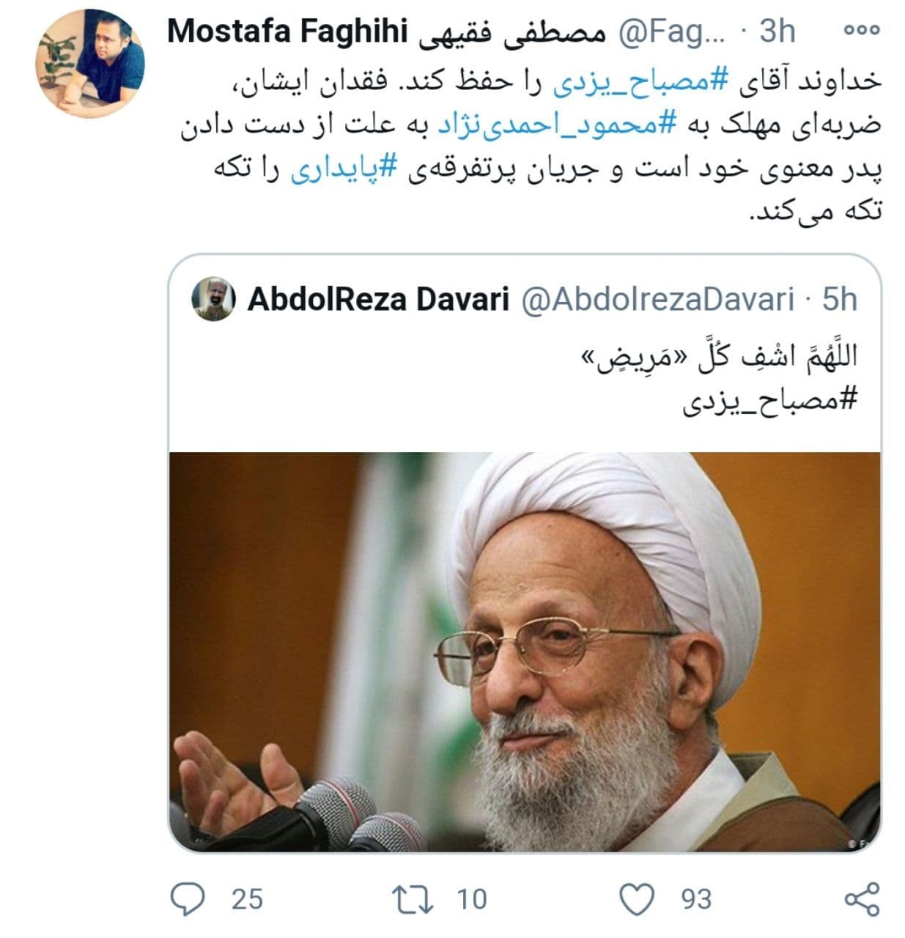Open the reply comment icon

pyautogui.click(x=188, y=898)
